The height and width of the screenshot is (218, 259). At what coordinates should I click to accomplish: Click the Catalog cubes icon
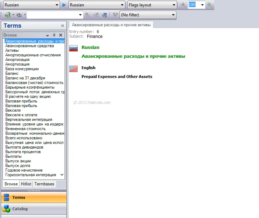click(x=6, y=209)
